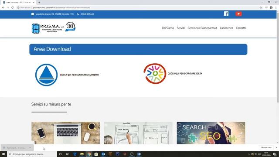
Task: Open Photoshop from the taskbar
Action: coord(117,154)
